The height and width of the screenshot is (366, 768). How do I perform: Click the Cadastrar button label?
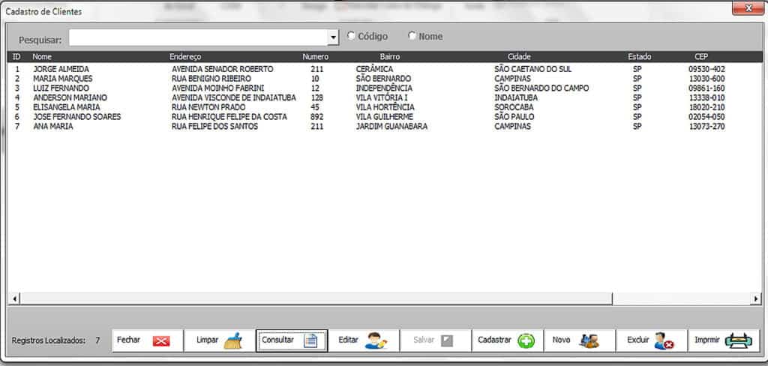point(494,340)
